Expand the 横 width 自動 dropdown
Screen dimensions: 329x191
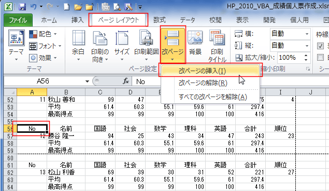pos(307,34)
